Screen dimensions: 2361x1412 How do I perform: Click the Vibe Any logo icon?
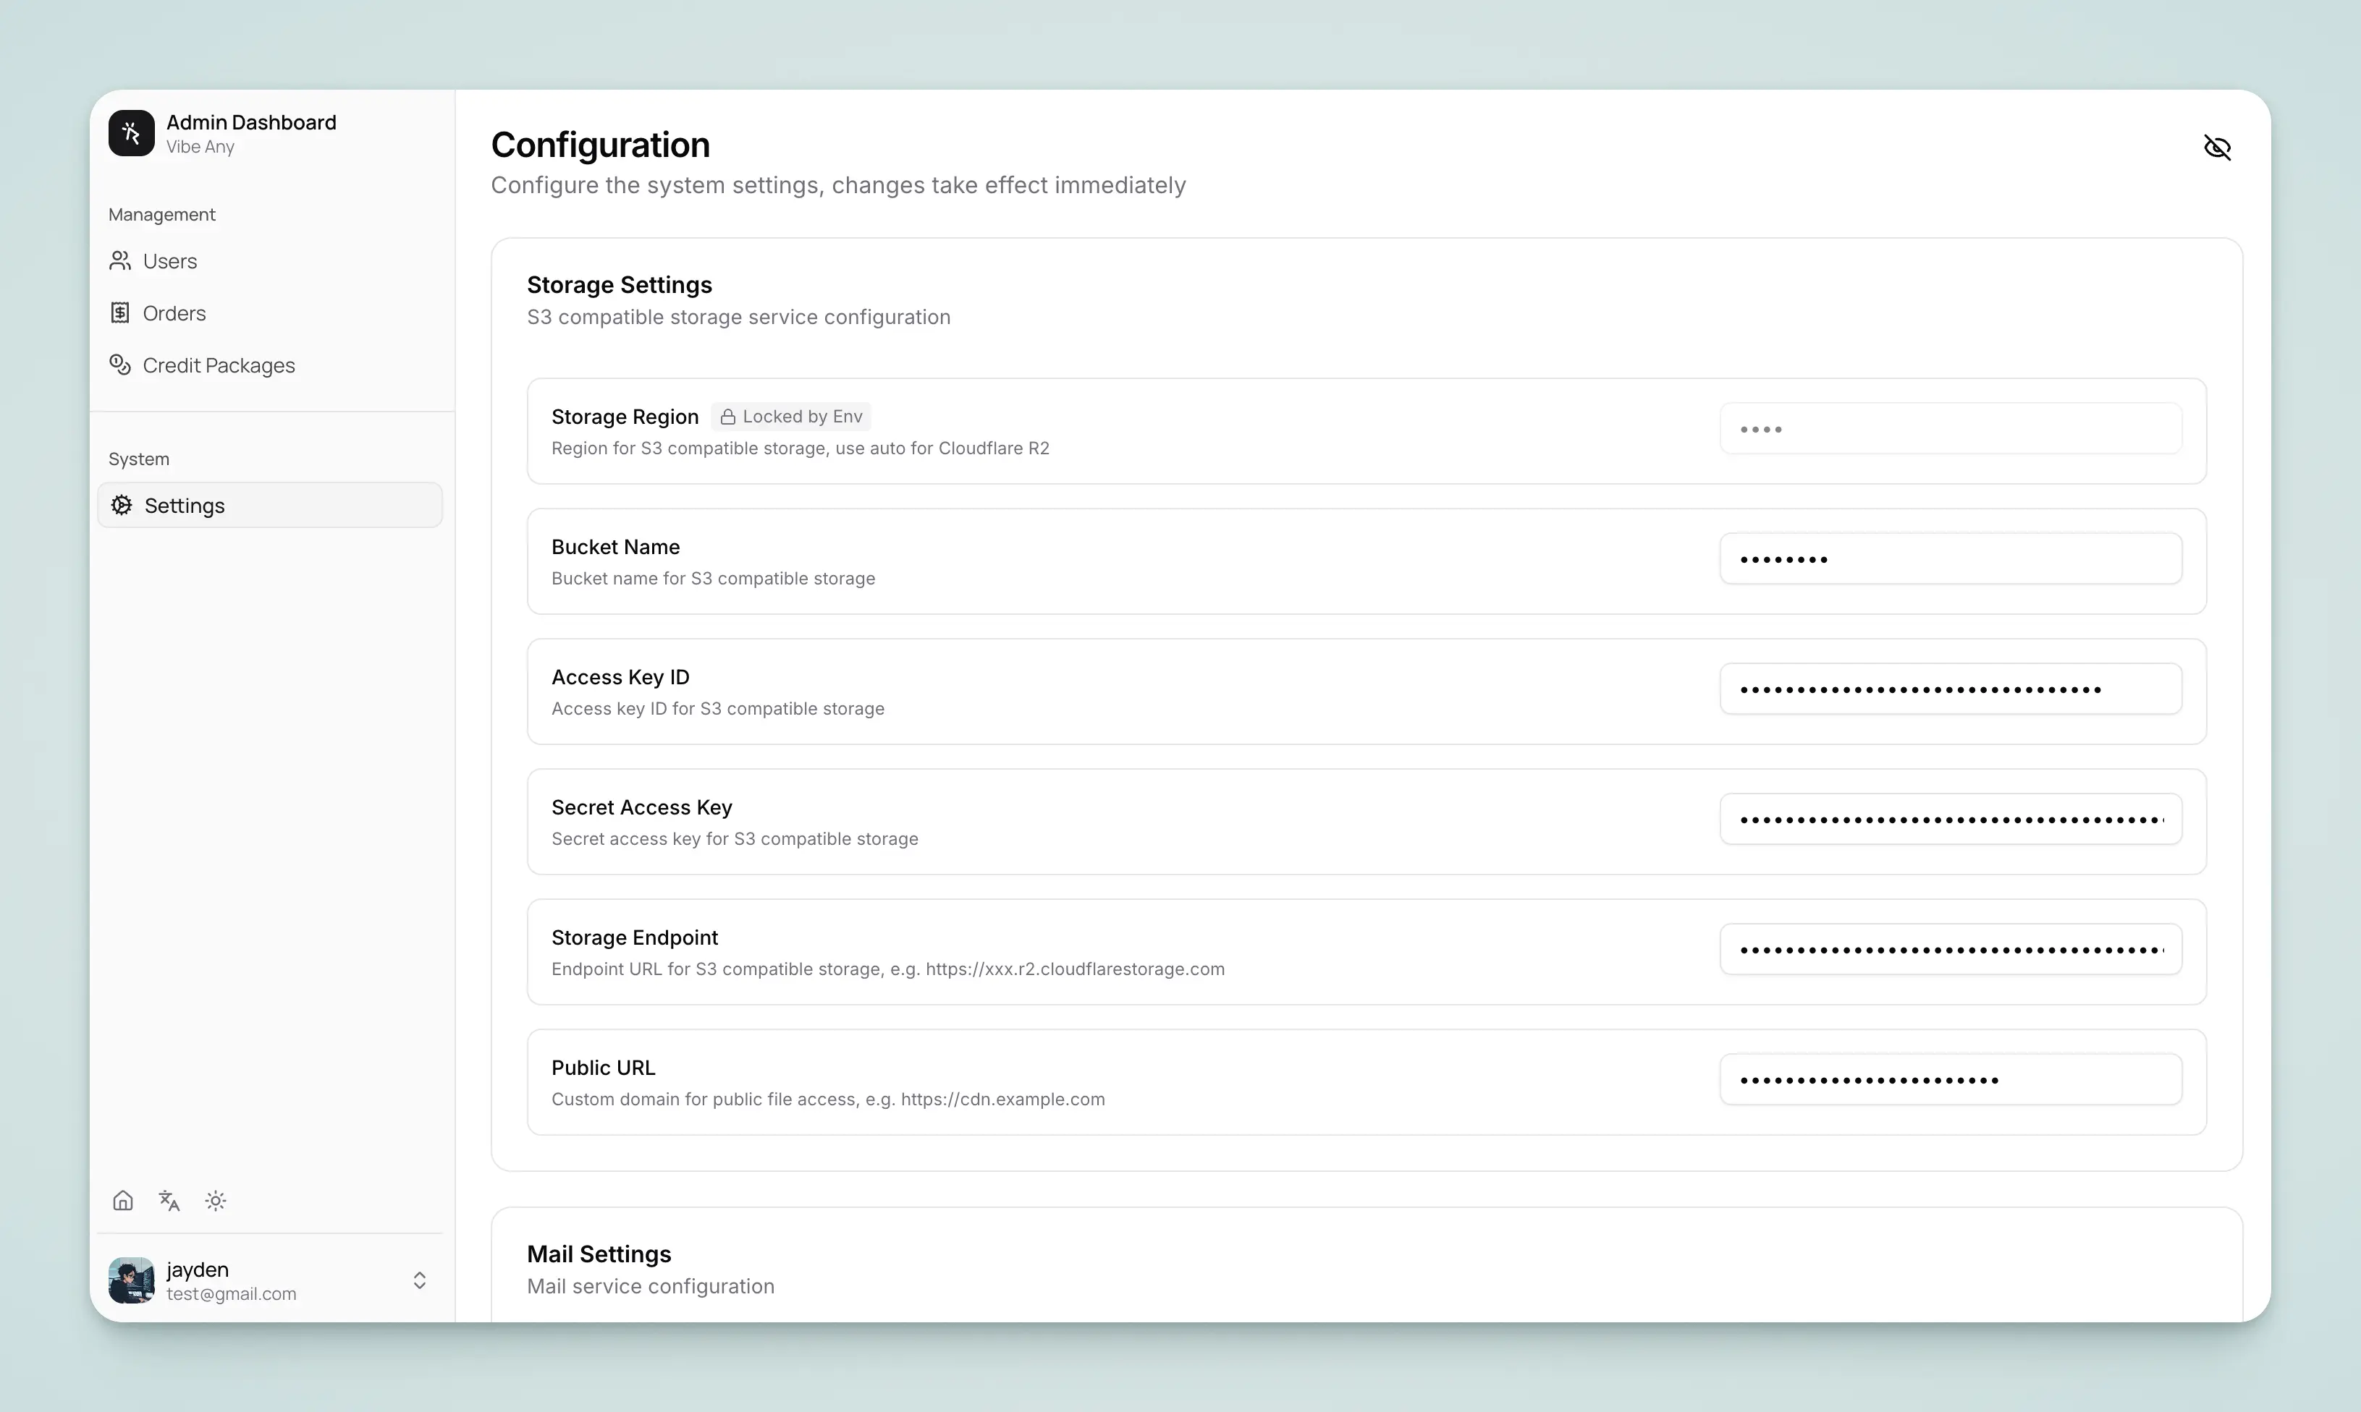coord(132,133)
